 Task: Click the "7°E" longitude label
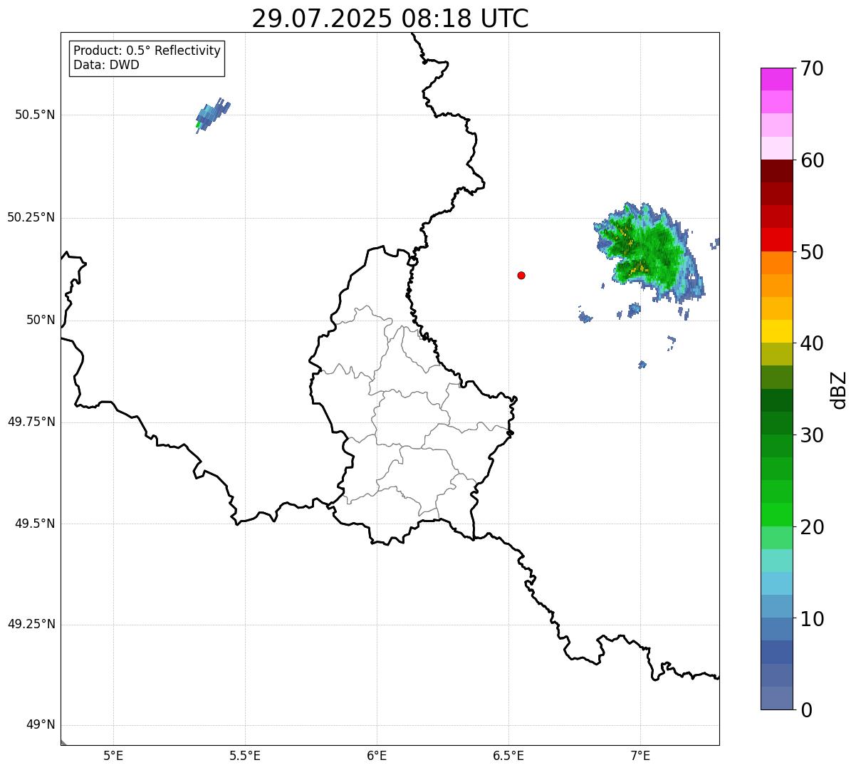(x=640, y=756)
